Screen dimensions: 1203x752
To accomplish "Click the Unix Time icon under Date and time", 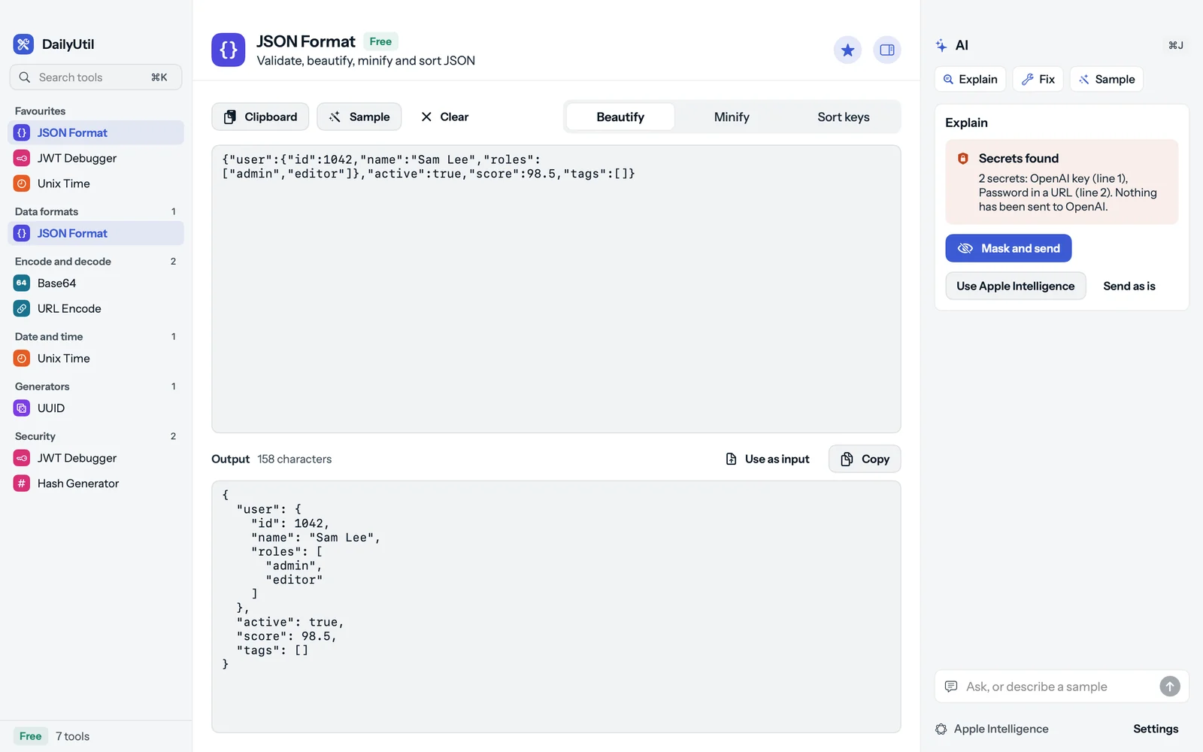I will [x=22, y=359].
